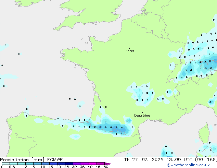Click the legend arrow tip beyond 50

pos(108,164)
